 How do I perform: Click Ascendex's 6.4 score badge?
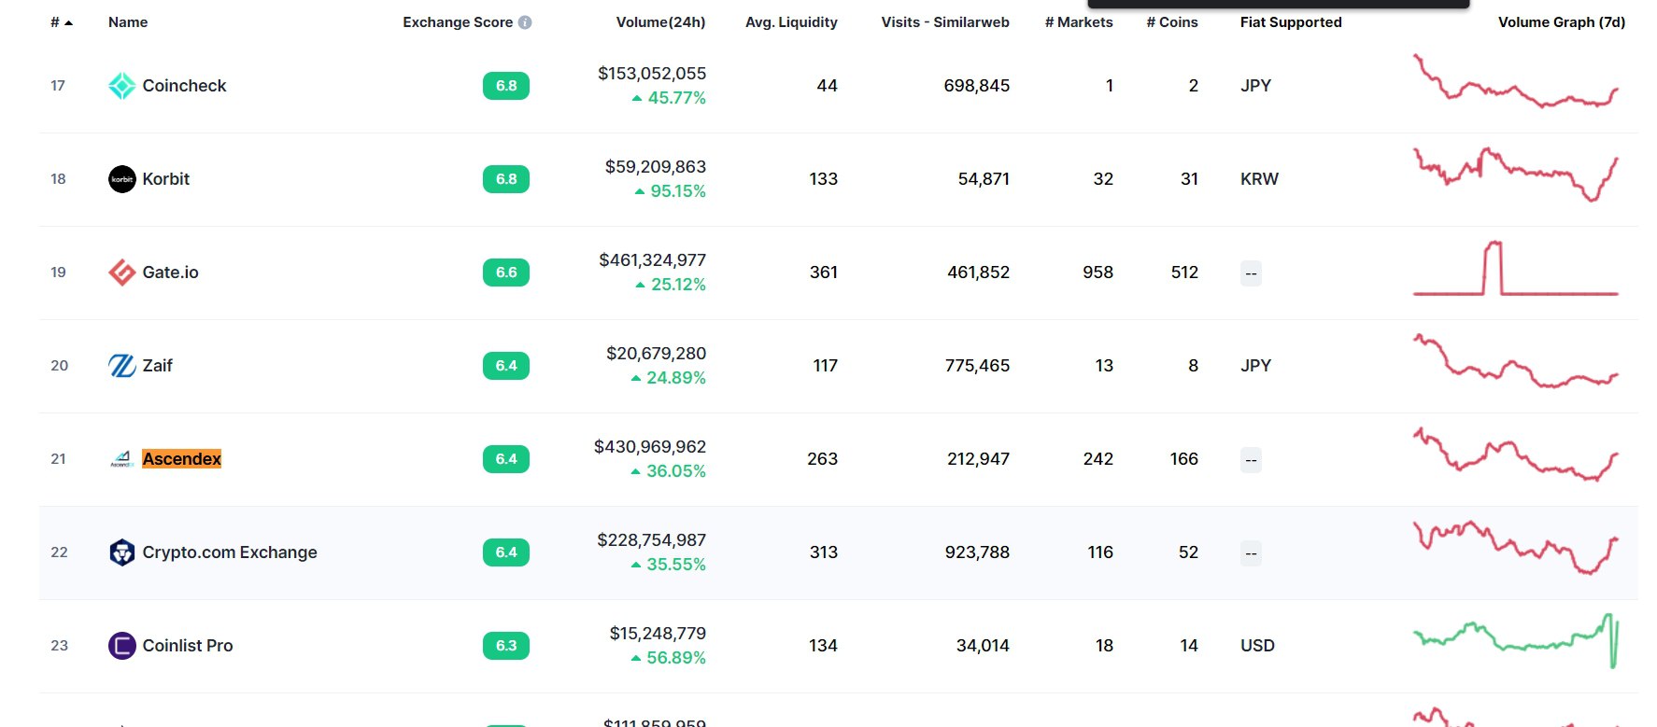point(506,459)
